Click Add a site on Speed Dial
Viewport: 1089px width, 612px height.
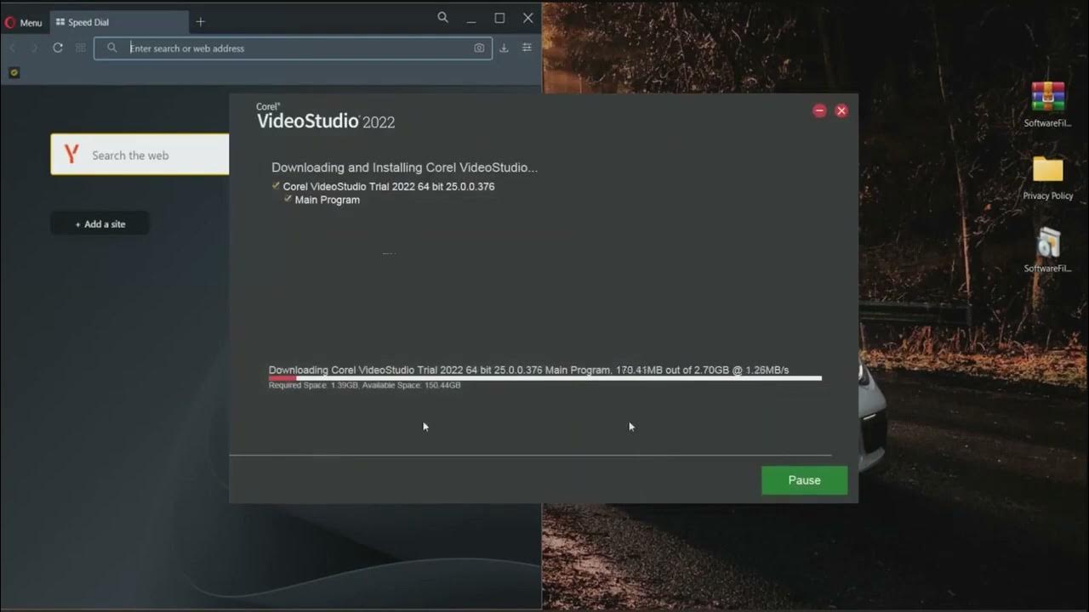[100, 224]
